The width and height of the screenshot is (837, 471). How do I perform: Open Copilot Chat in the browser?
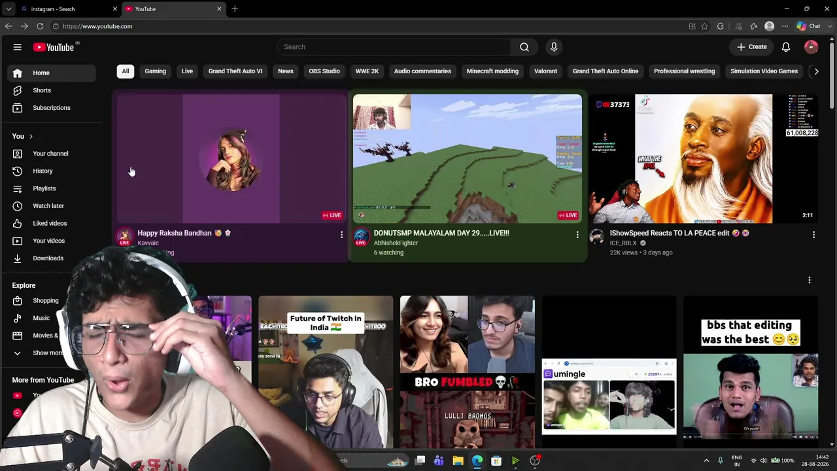click(809, 26)
